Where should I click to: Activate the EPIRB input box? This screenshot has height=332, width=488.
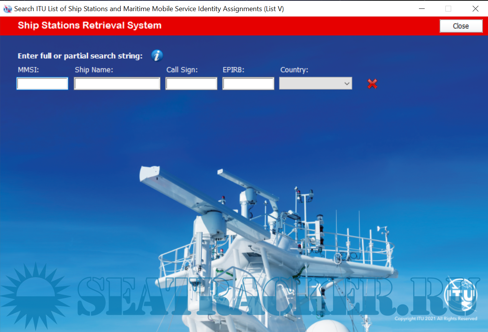(248, 84)
